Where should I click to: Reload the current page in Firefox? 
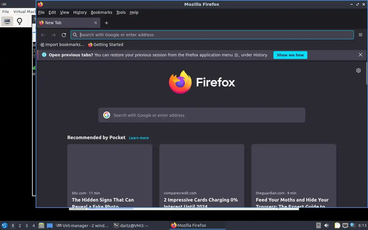pos(64,35)
